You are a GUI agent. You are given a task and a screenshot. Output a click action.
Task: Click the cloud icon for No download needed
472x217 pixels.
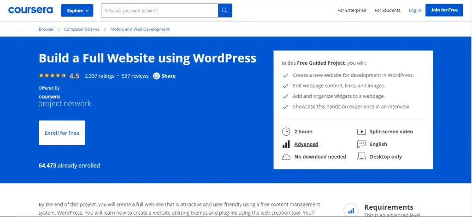point(286,157)
